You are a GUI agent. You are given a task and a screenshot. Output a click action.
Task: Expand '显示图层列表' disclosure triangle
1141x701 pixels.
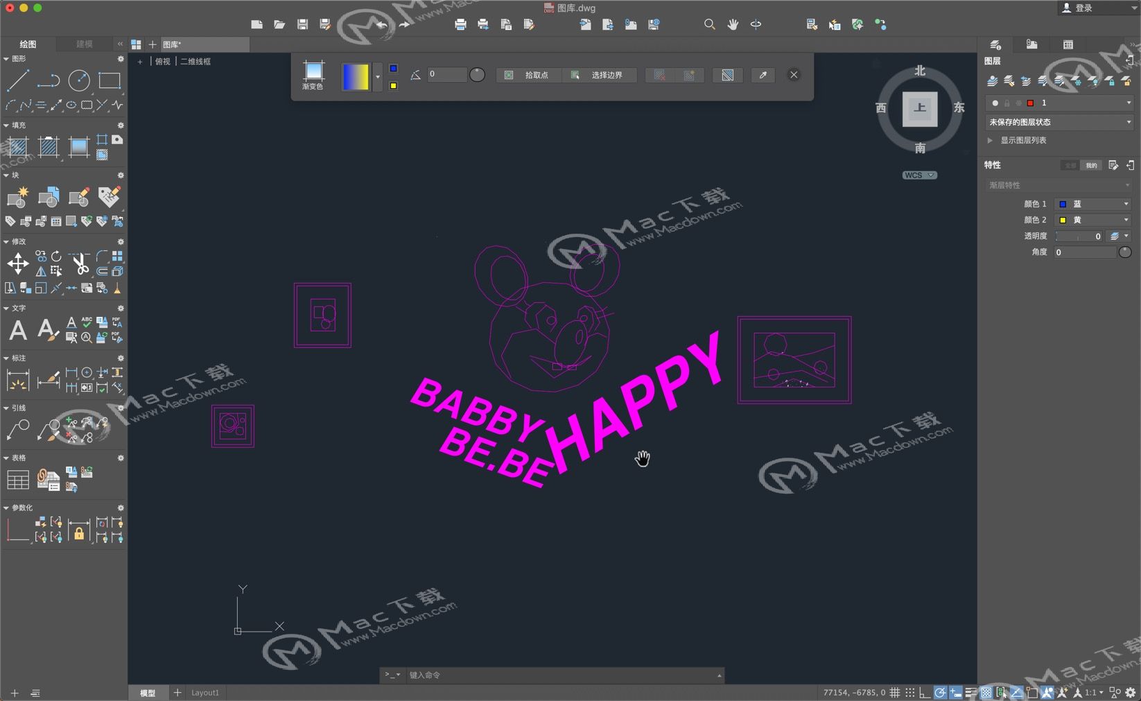point(990,140)
